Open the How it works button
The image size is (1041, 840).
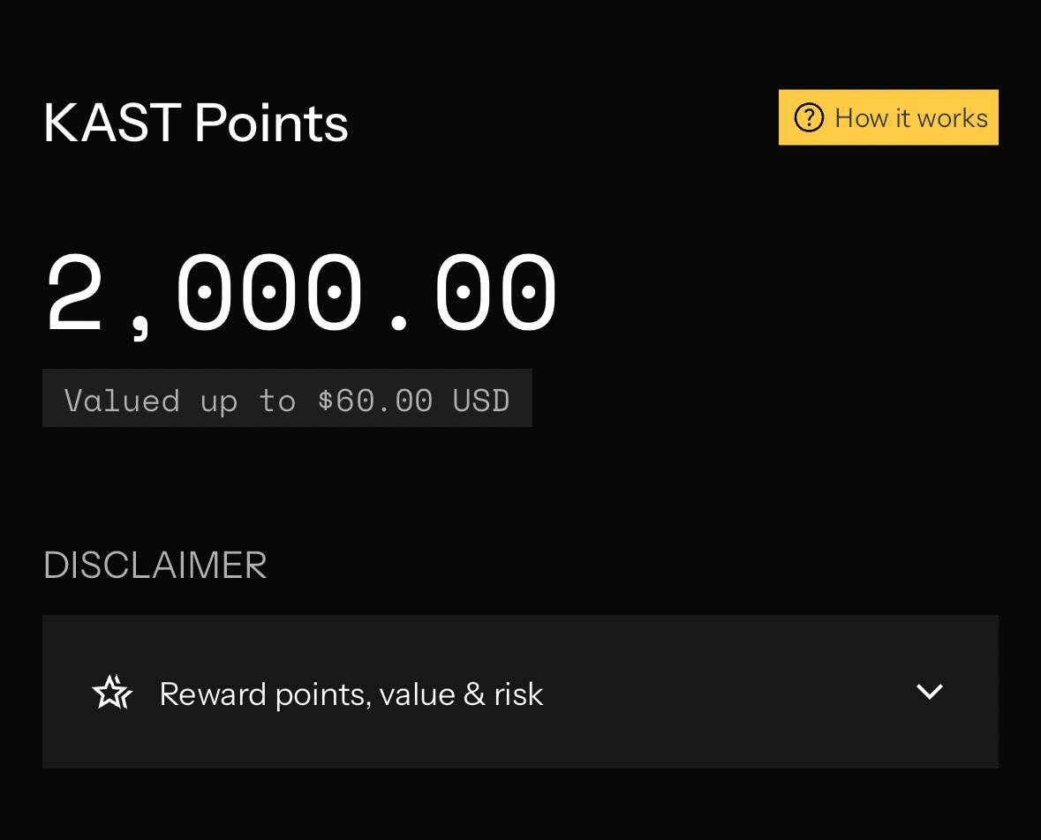888,117
